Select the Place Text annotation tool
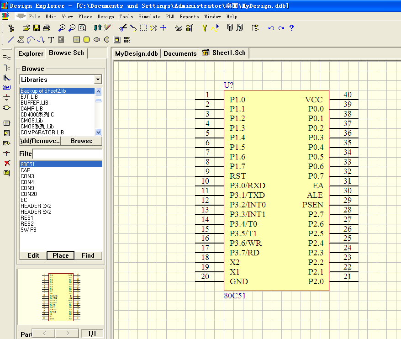 click(51, 40)
